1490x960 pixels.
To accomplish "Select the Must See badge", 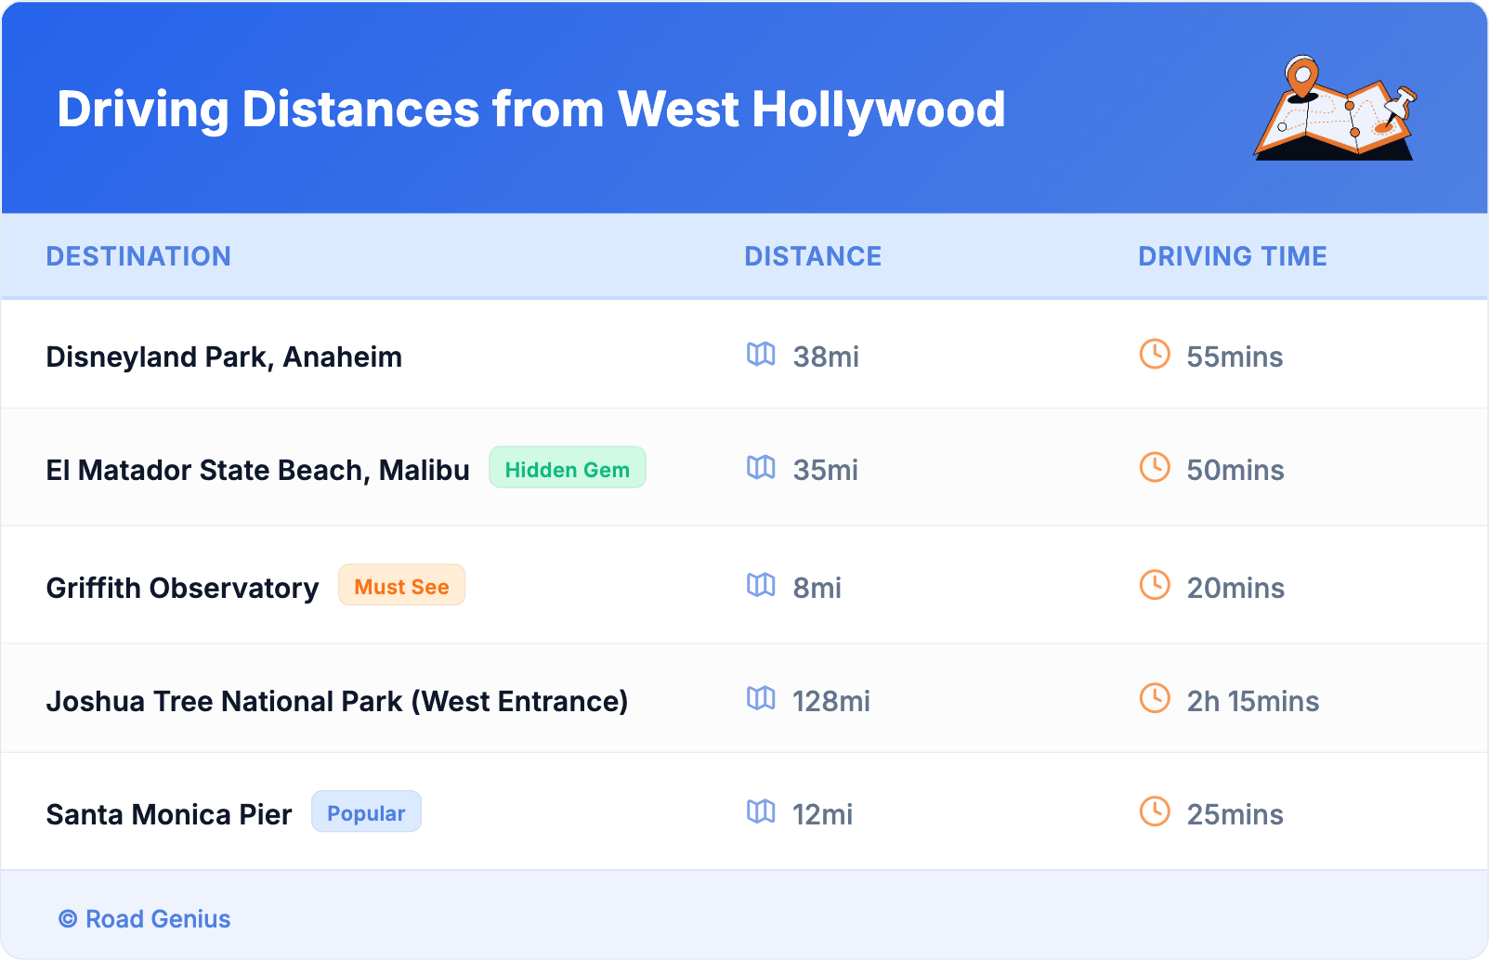I will pyautogui.click(x=401, y=586).
